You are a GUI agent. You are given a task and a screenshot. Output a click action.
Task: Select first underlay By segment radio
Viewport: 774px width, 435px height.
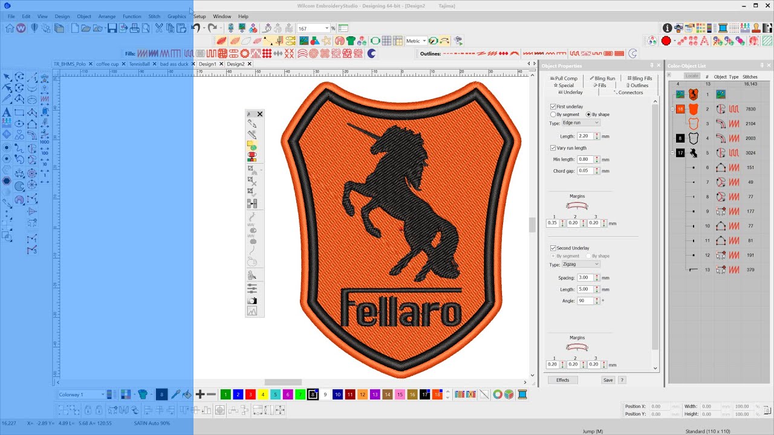[553, 114]
